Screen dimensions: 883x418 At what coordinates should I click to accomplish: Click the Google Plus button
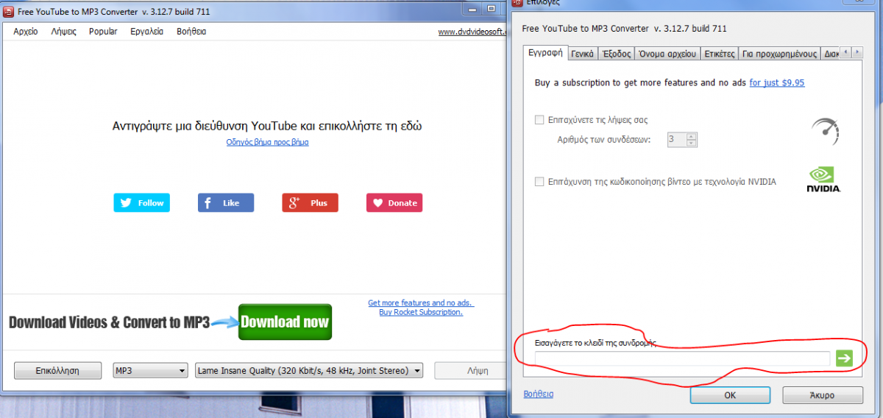310,203
